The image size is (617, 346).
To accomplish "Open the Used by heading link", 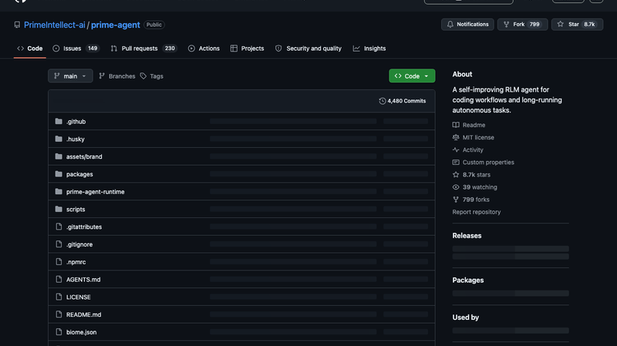I will coord(466,317).
